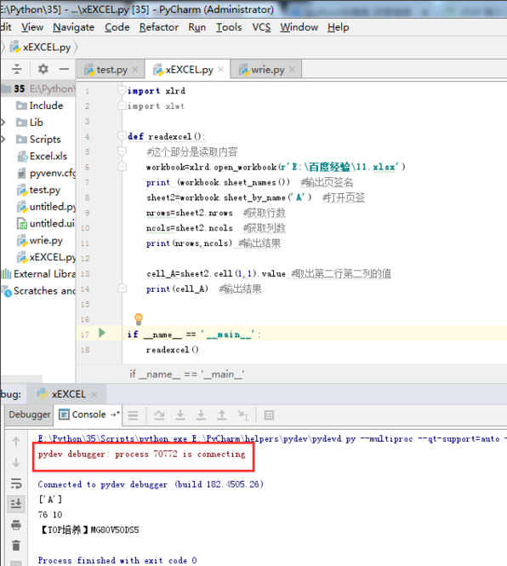Viewport: 507px width, 566px height.
Task: Open the Tools menu
Action: [229, 27]
